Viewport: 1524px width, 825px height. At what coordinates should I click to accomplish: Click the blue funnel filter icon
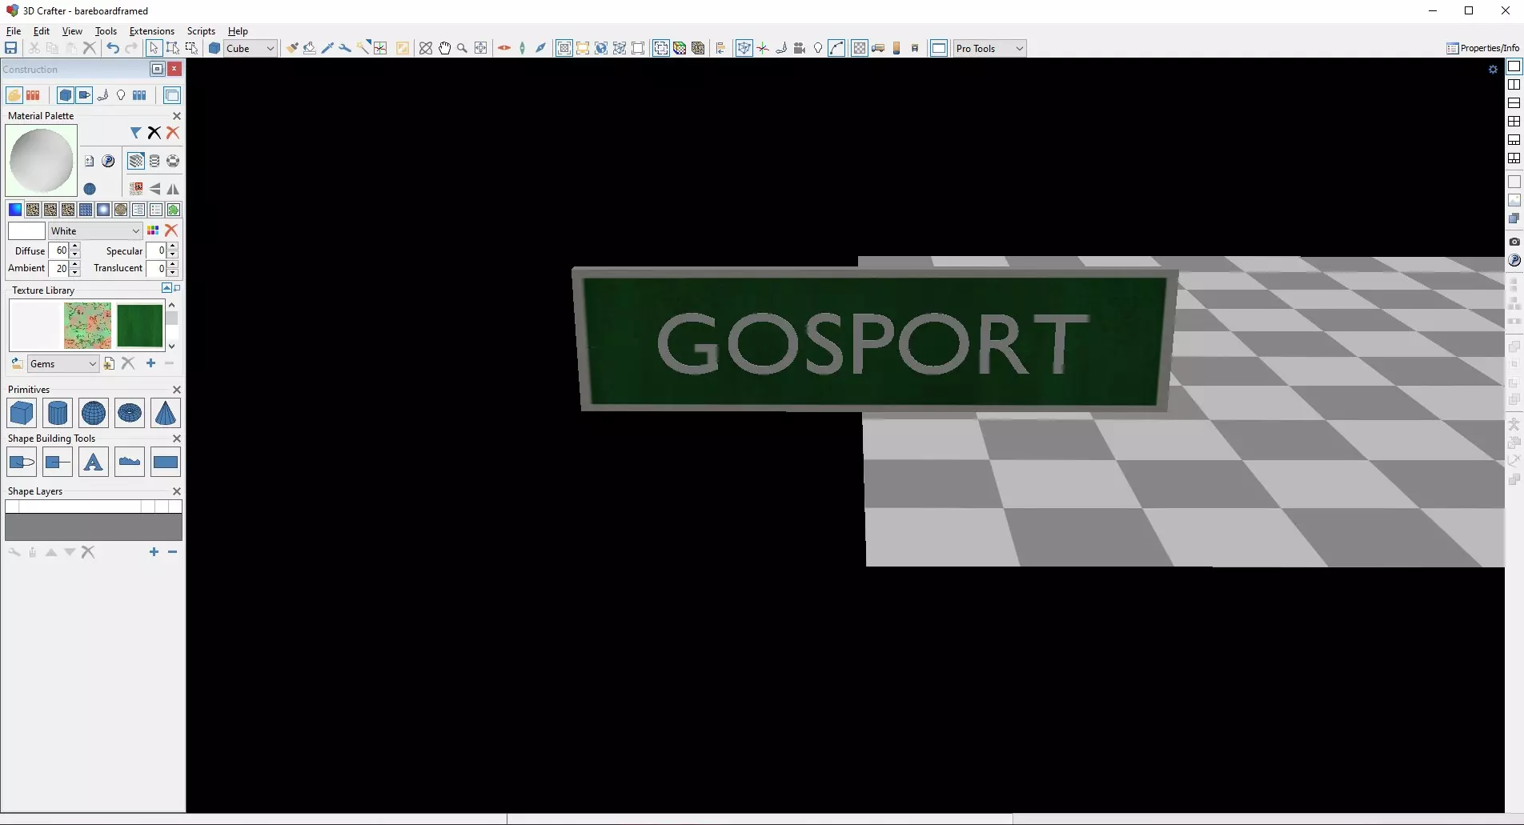click(136, 133)
